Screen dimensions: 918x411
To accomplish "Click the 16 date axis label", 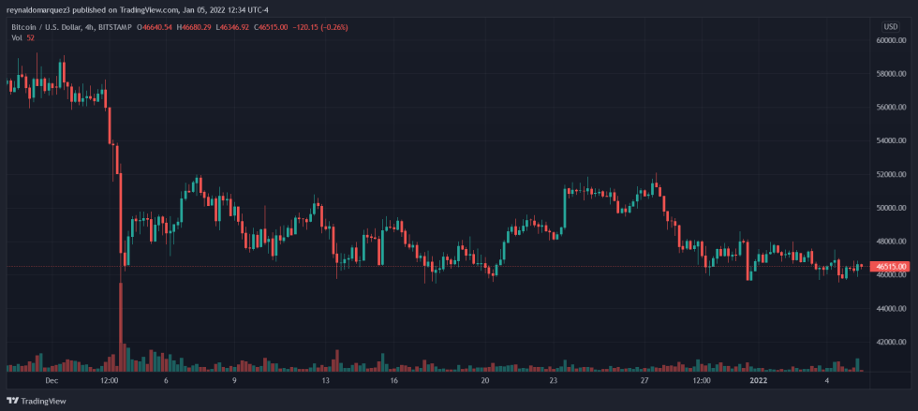I will (x=394, y=380).
